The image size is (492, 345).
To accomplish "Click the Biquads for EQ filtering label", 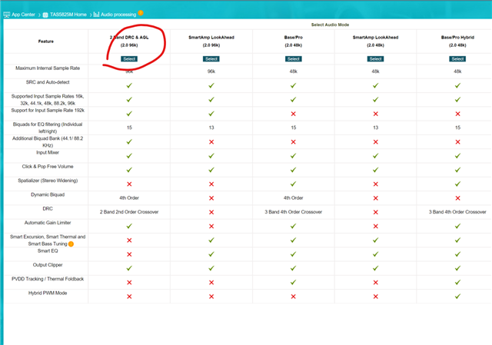I will 48,128.
